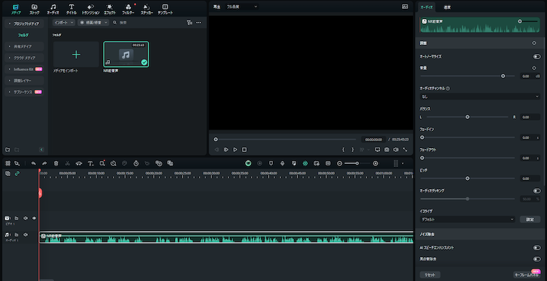Open the media panel more options menu
Viewport: 547px width, 281px height.
pyautogui.click(x=198, y=23)
